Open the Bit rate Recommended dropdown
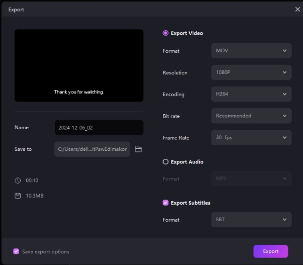 click(251, 116)
